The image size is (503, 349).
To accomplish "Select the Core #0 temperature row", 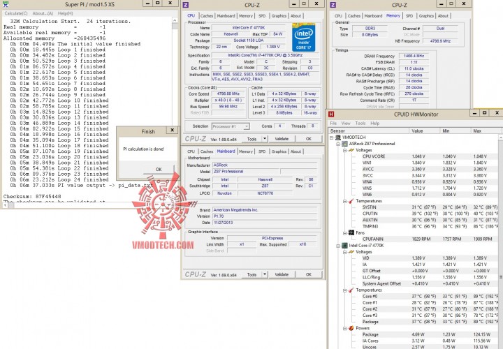I will point(430,297).
